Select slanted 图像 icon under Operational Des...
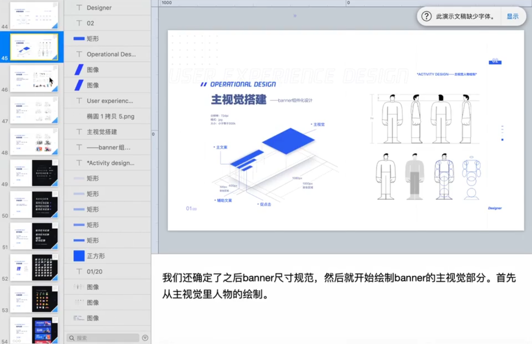 79,70
